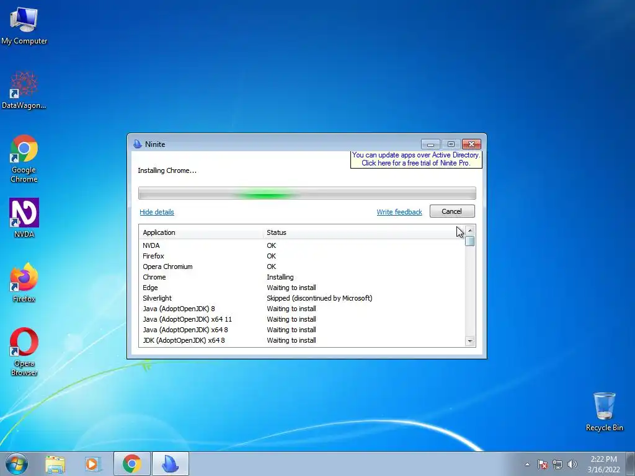Select Google Chrome desktop shortcut
The image size is (635, 476).
point(24,159)
